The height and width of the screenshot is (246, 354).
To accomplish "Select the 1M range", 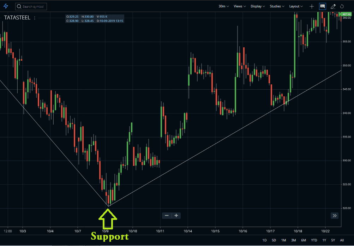I will [x=283, y=240].
